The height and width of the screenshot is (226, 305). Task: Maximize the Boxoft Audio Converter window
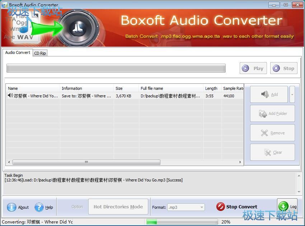[286, 5]
